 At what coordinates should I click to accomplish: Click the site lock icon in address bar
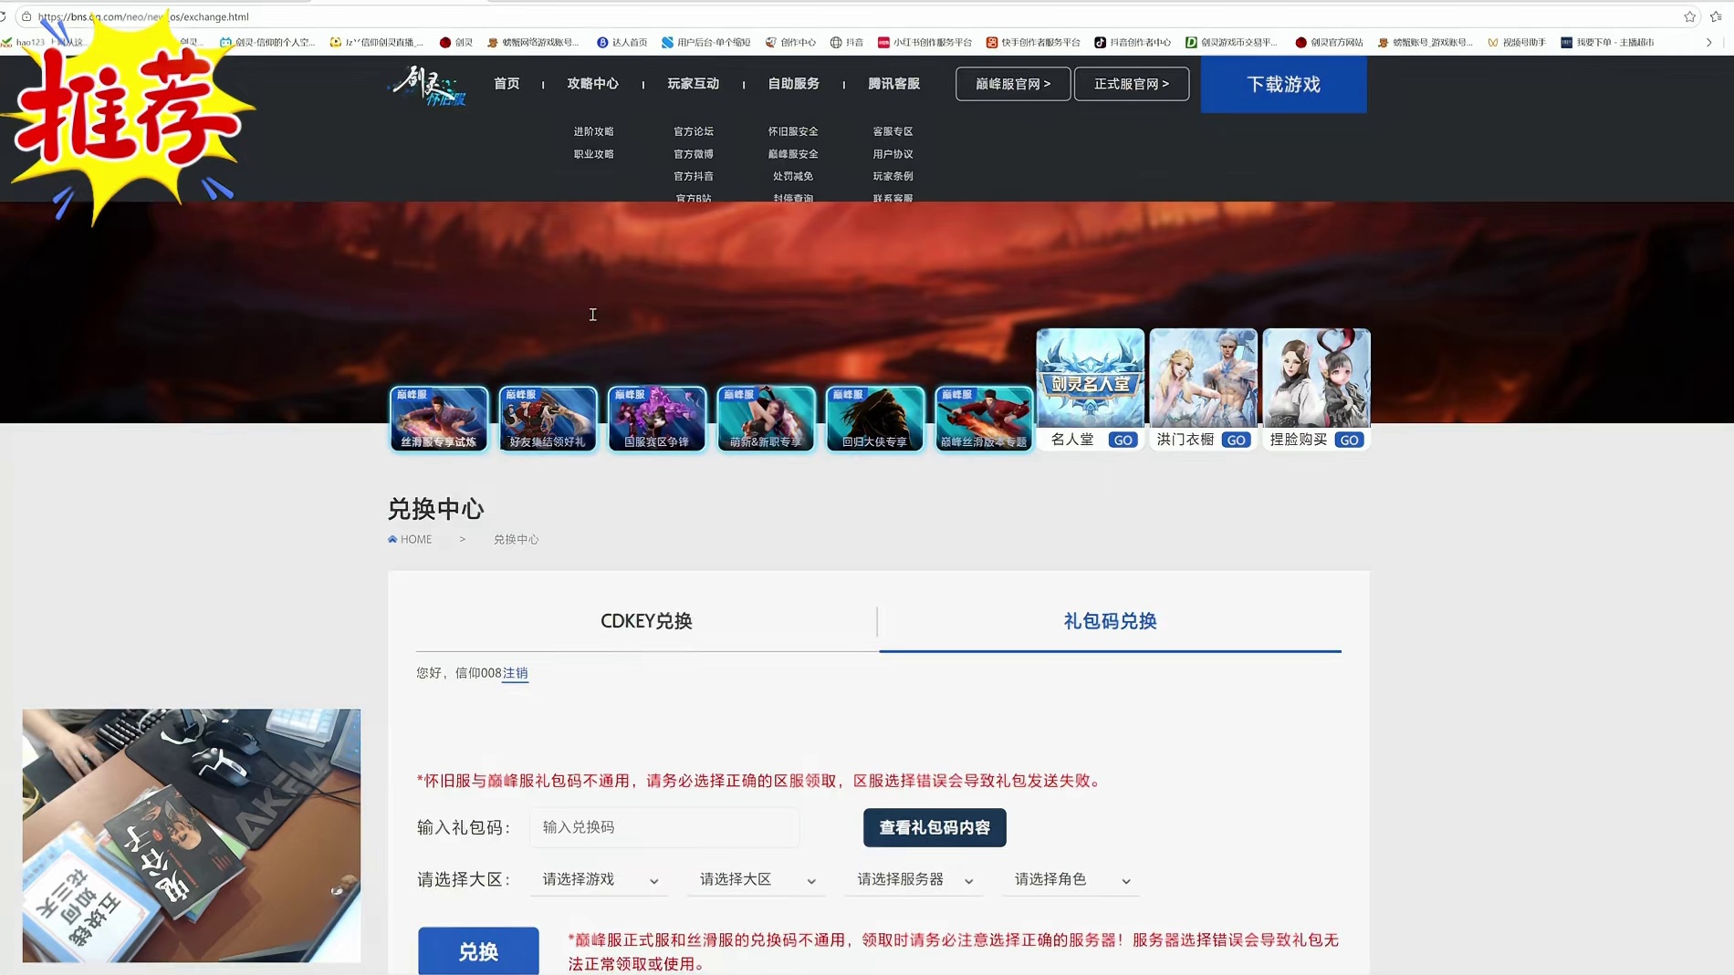(26, 16)
